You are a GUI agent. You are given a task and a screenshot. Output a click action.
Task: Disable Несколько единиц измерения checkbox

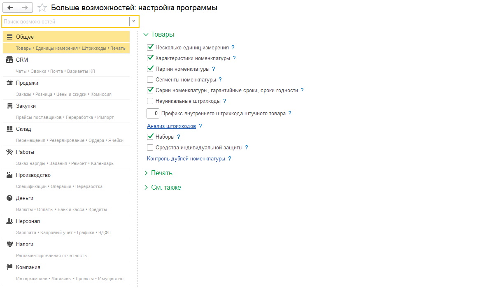(x=150, y=48)
